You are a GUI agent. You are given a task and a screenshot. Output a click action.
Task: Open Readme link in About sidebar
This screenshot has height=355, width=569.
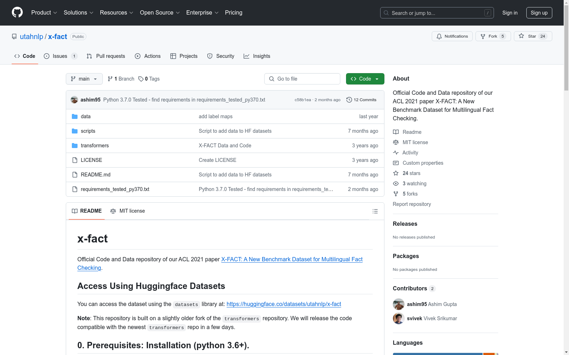pos(407,132)
